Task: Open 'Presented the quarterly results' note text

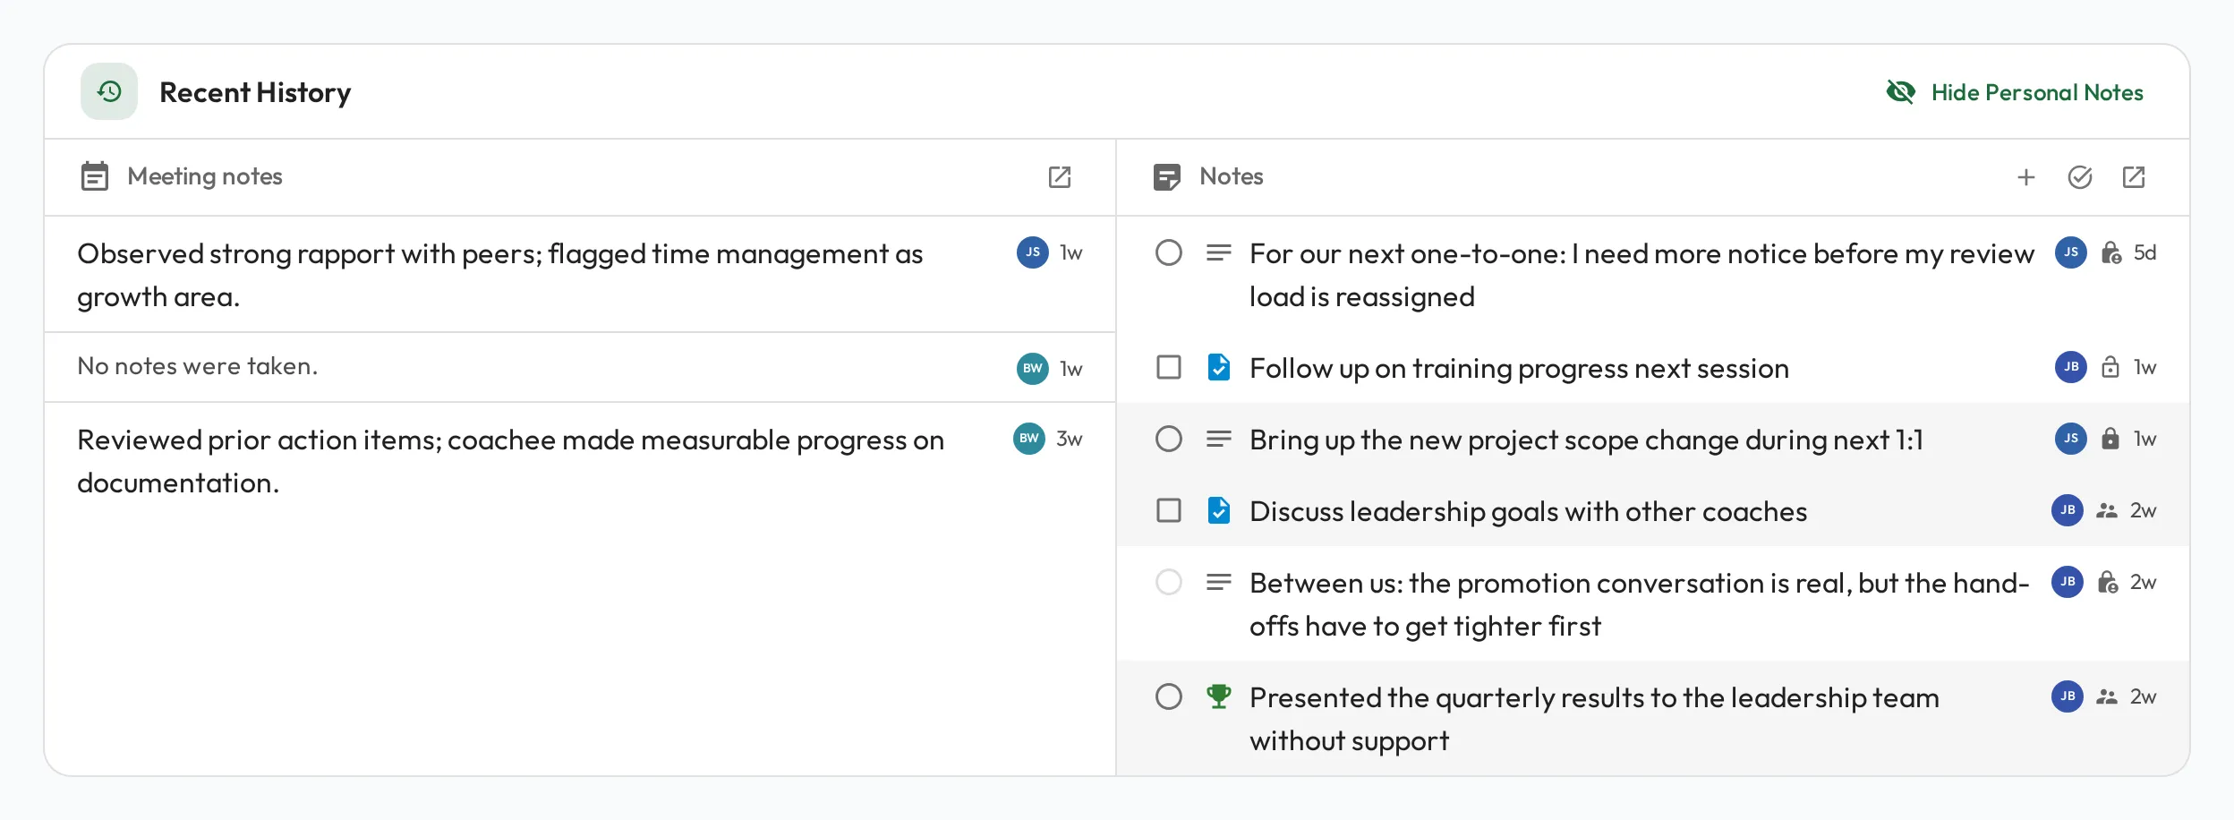Action: 1594,719
